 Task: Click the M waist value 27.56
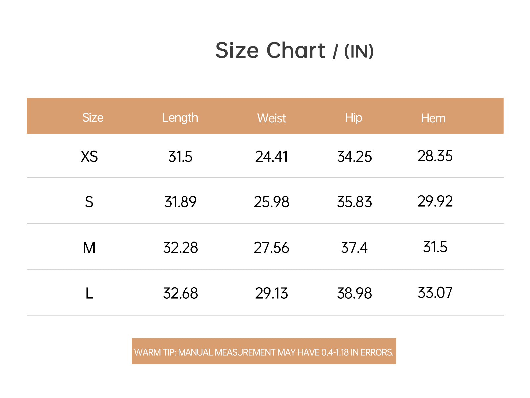[271, 248]
